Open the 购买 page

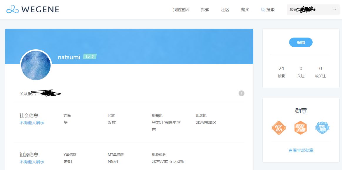pos(245,10)
